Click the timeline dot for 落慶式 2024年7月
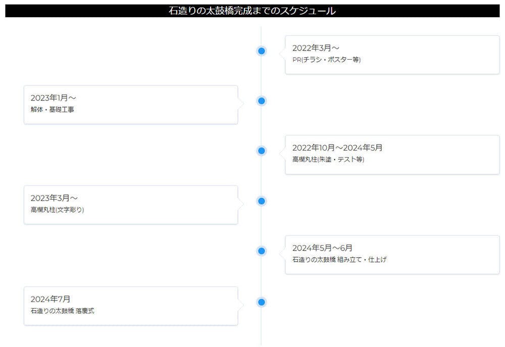Screen dimensions: 505x347 pyautogui.click(x=261, y=302)
